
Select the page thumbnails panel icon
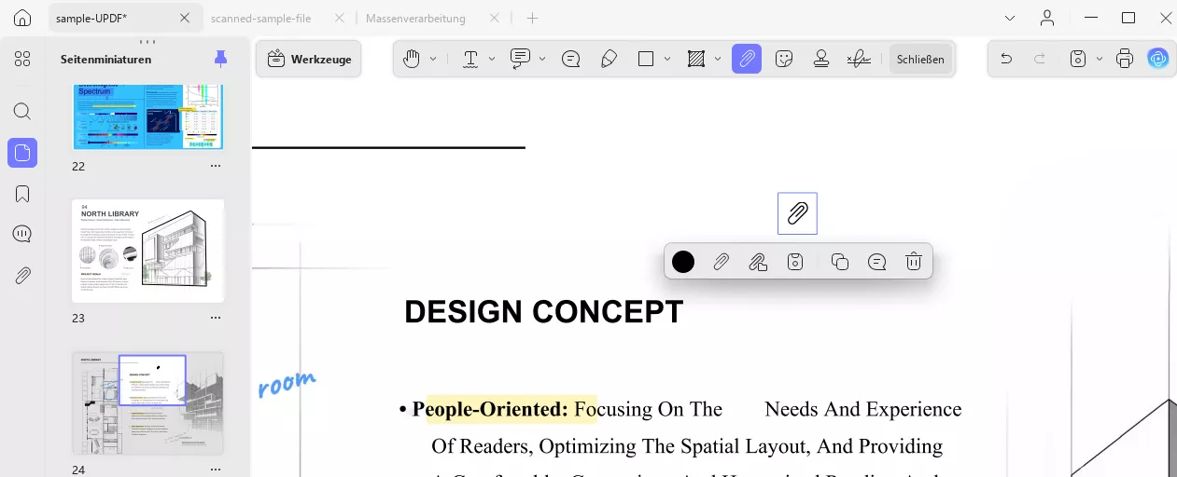[22, 153]
